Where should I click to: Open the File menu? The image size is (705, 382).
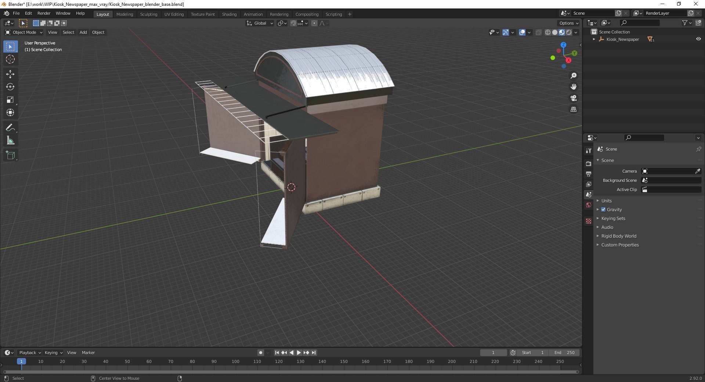[16, 13]
